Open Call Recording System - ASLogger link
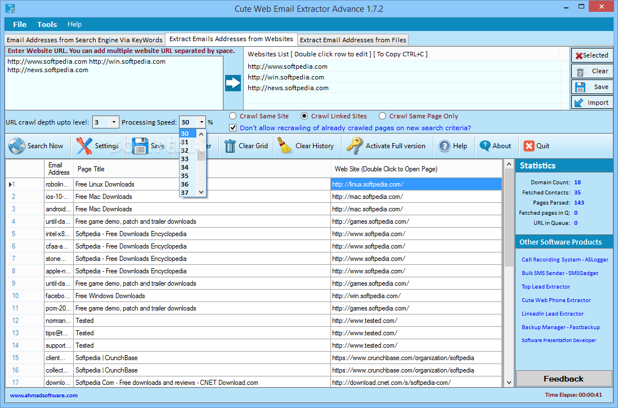 click(565, 260)
